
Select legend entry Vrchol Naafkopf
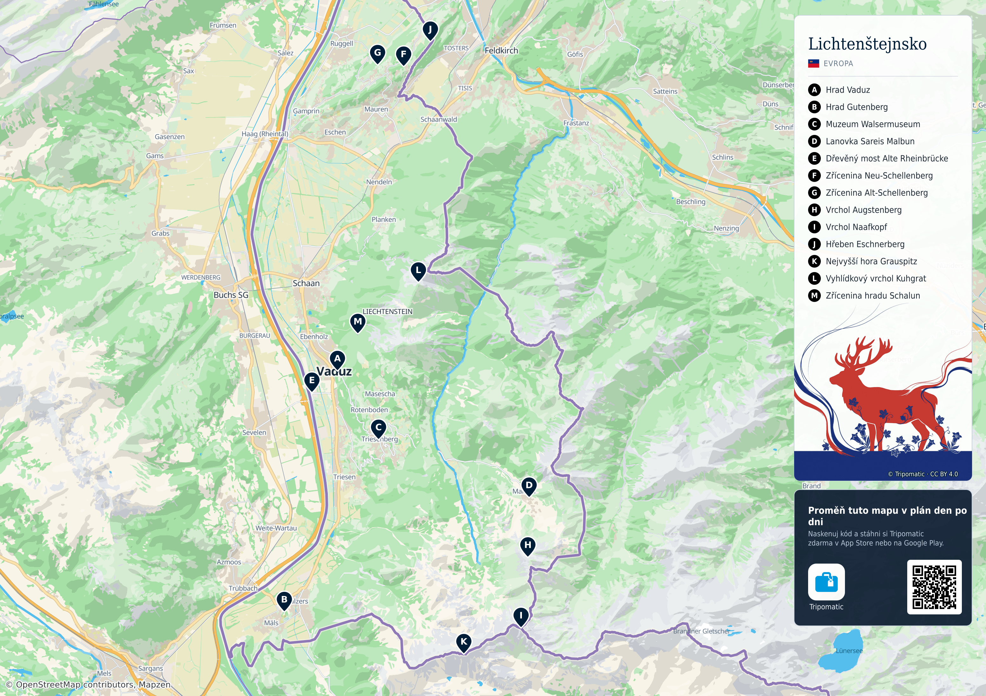[x=848, y=227]
